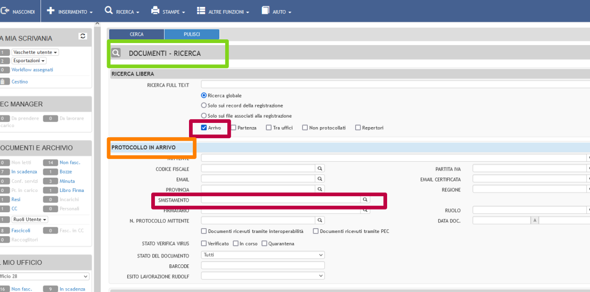Click the Pulisci button

pyautogui.click(x=192, y=34)
